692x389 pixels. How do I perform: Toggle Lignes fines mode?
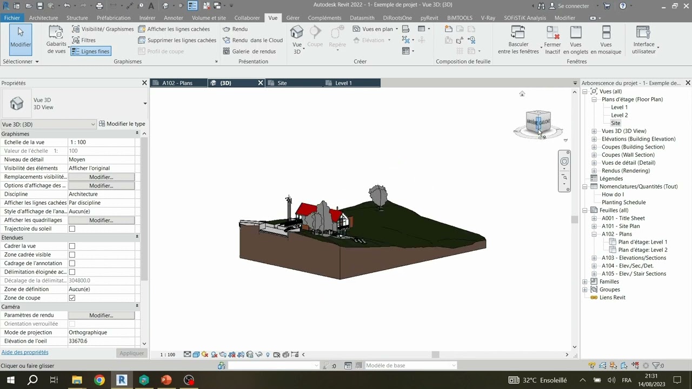(x=90, y=51)
